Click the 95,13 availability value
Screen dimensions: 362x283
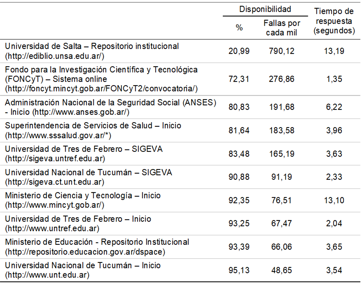(239, 270)
